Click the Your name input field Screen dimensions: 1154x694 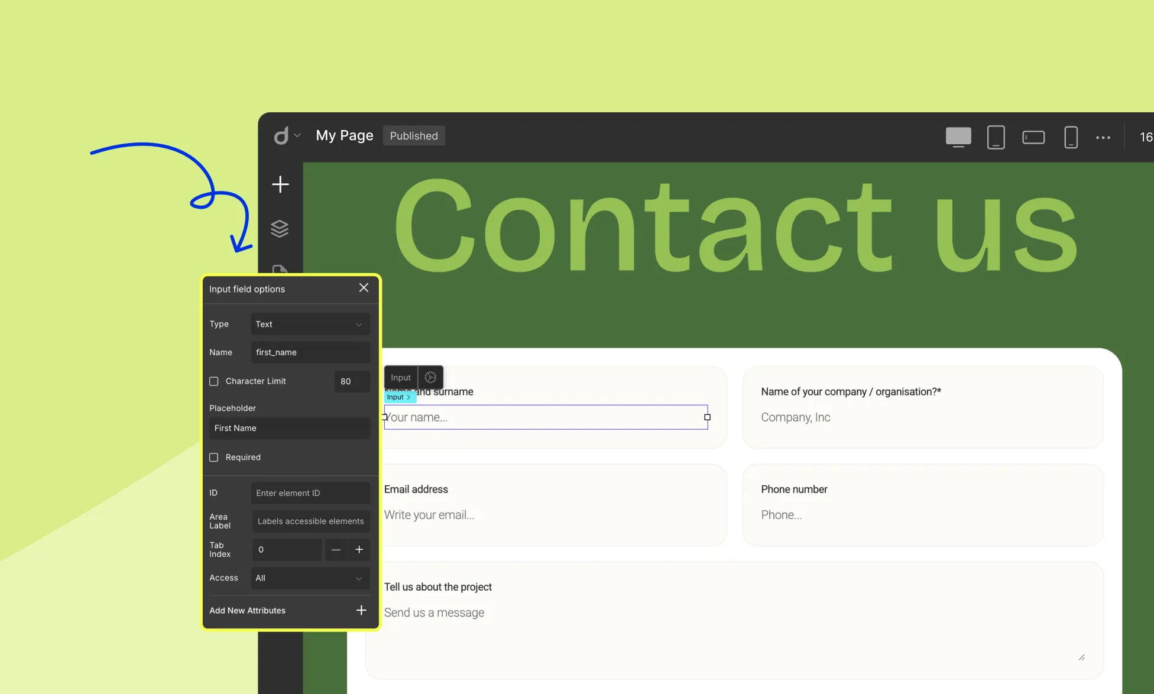coord(546,417)
